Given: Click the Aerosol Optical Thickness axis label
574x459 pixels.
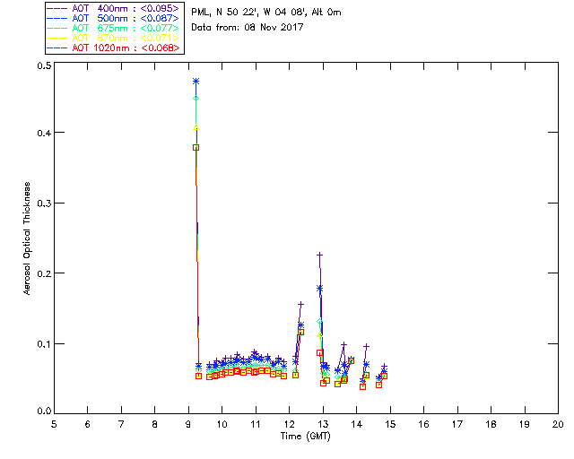Looking at the screenshot, I should point(27,238).
